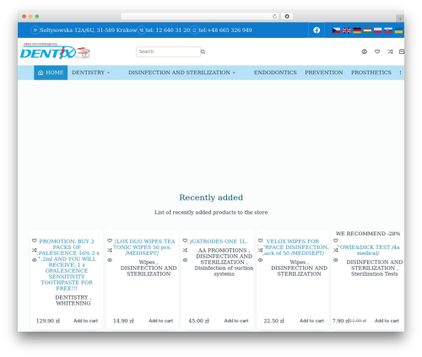
Task: Add the 45.00 zł Quatrodes to cart
Action: 236,321
